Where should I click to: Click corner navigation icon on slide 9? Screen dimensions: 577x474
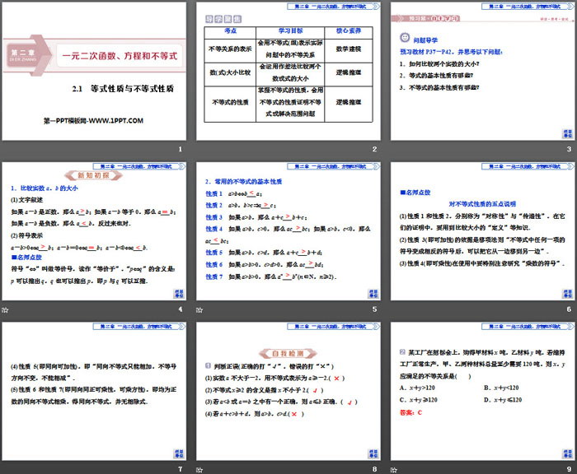coord(567,453)
